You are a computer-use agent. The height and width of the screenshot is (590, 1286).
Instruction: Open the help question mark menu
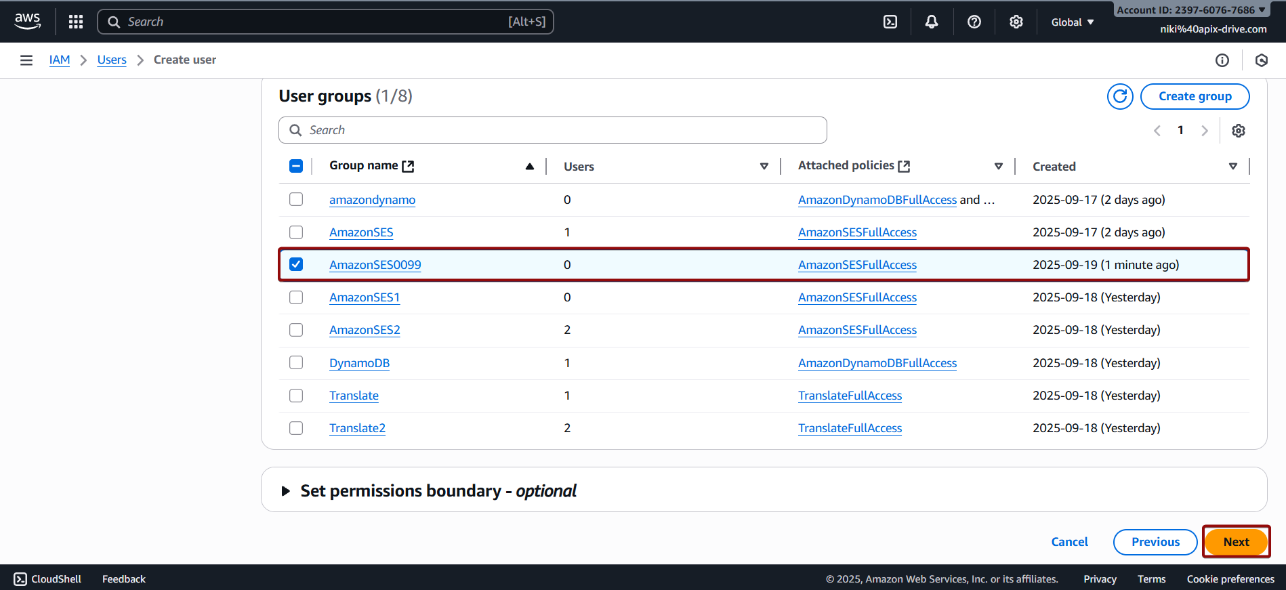coord(974,22)
